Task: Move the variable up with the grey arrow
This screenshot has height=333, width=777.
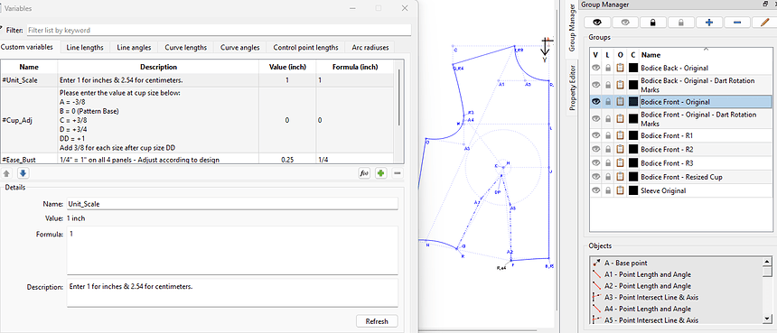Action: 6,173
